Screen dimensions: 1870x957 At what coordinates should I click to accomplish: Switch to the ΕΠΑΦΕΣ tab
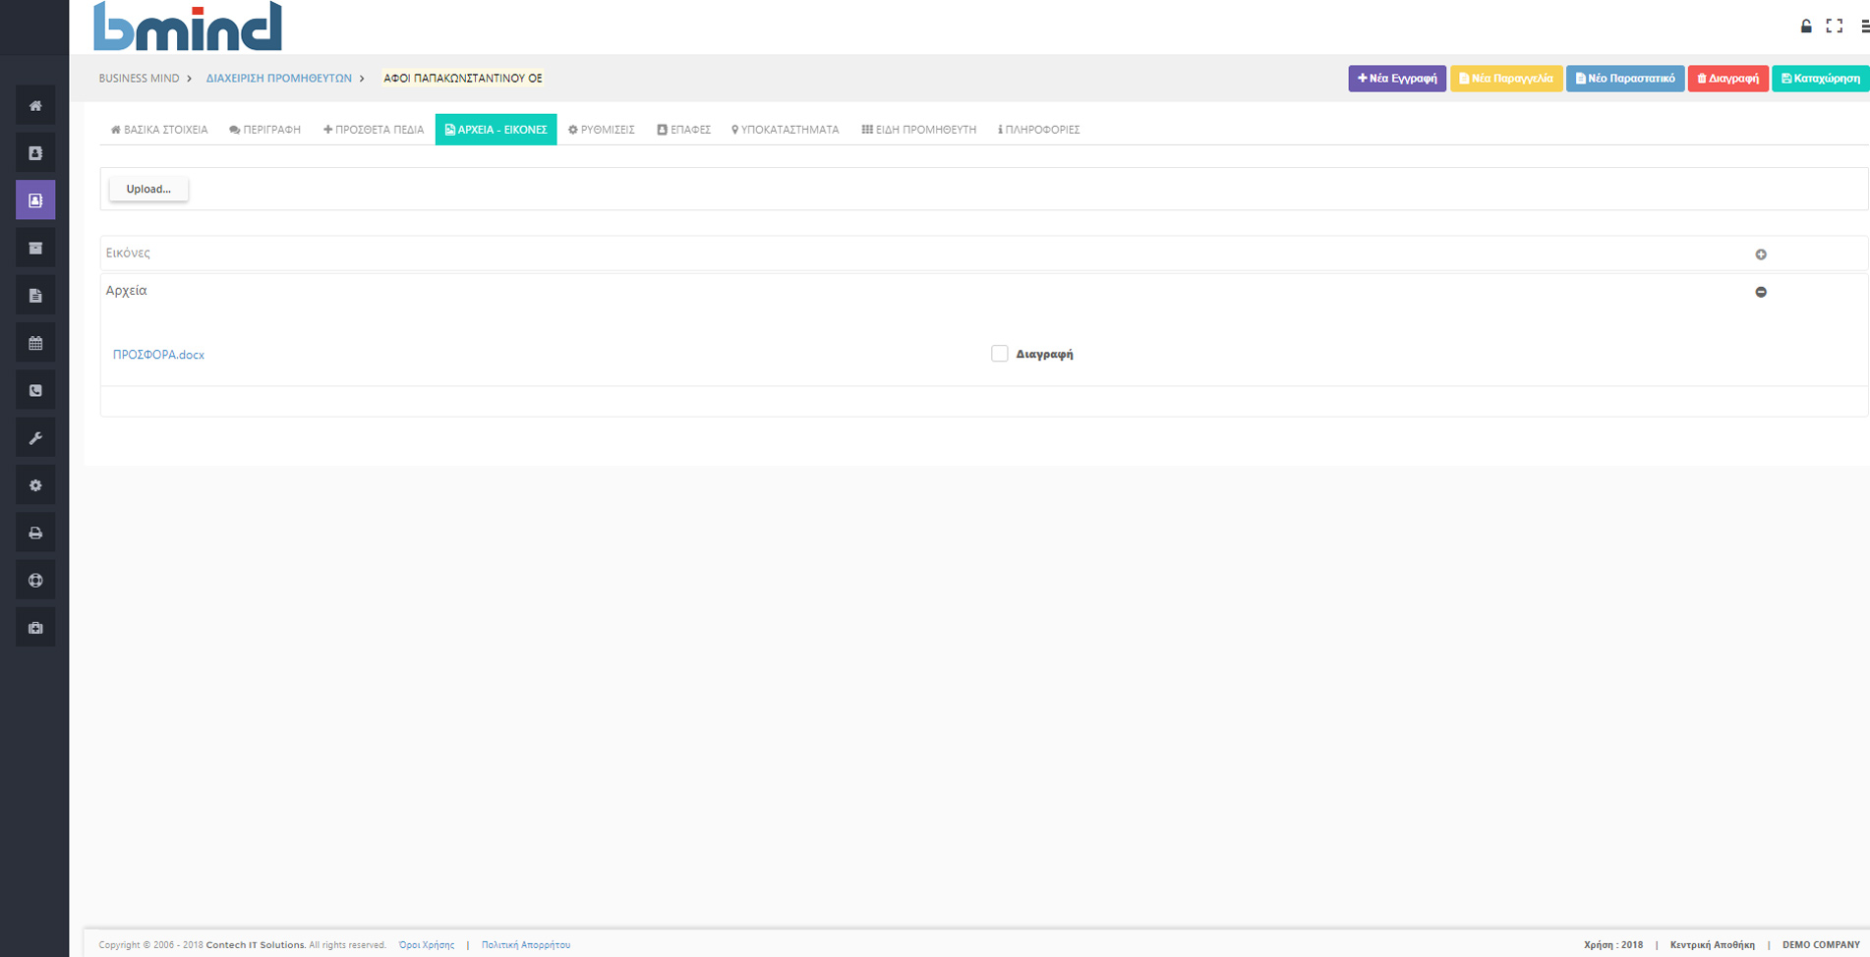click(683, 130)
